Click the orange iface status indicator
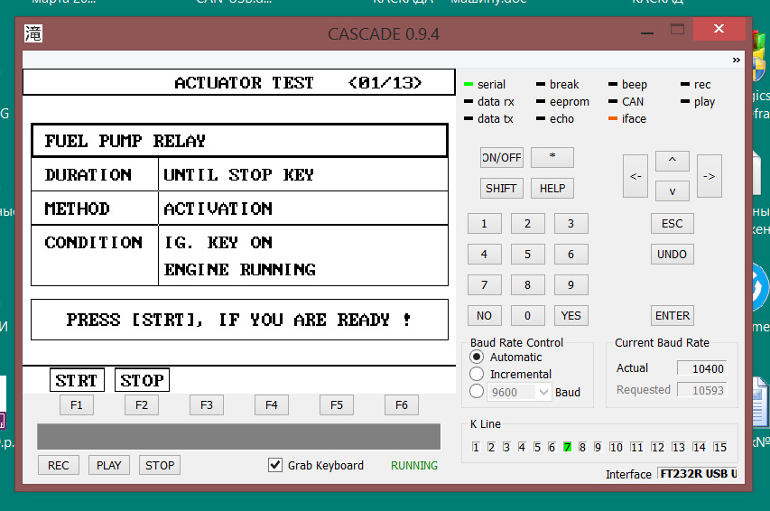Viewport: 770px width, 511px height. click(x=613, y=118)
